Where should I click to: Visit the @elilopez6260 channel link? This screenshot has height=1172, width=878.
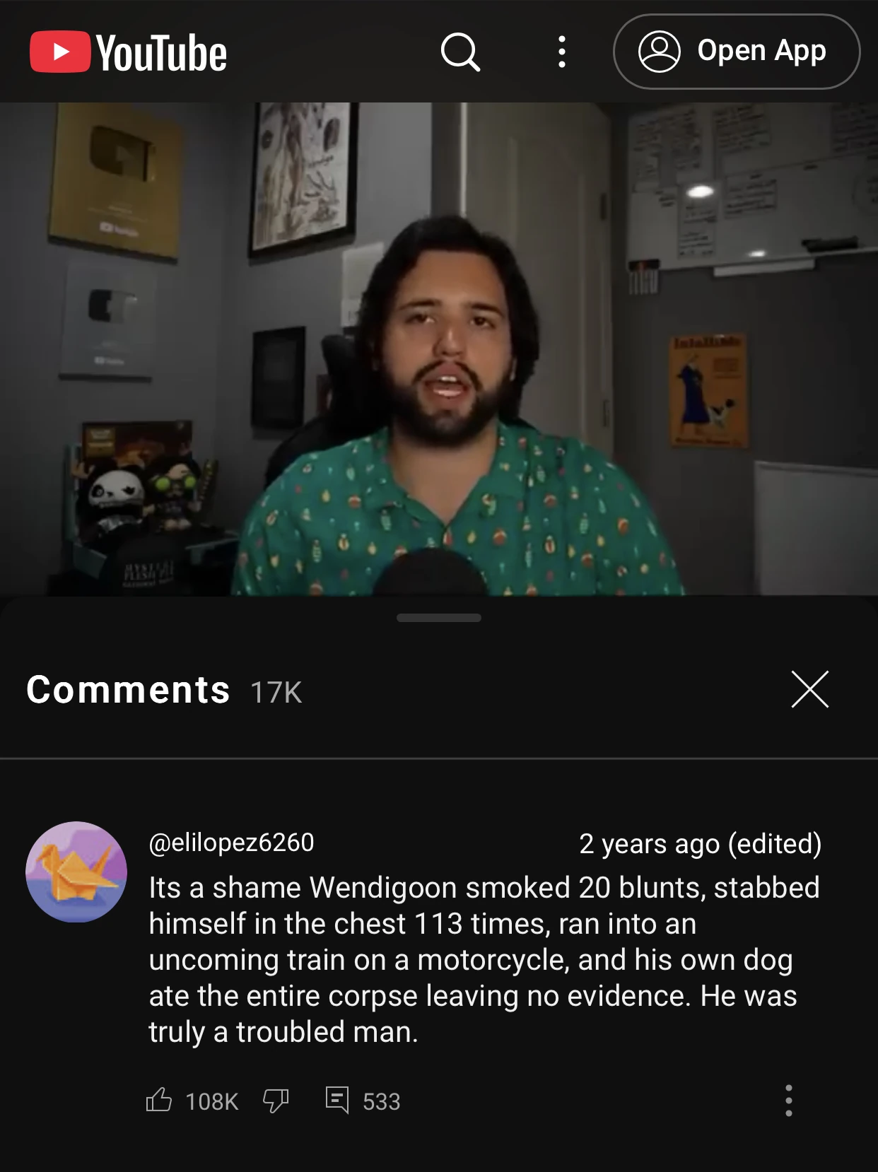[x=231, y=843]
